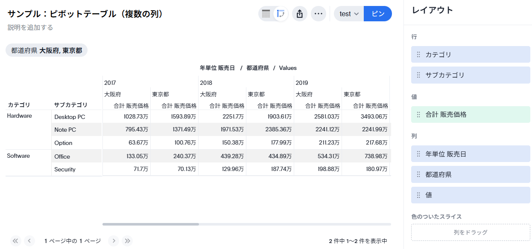This screenshot has width=532, height=249.
Task: Select カテゴリ chip in rows section
Action: 471,55
